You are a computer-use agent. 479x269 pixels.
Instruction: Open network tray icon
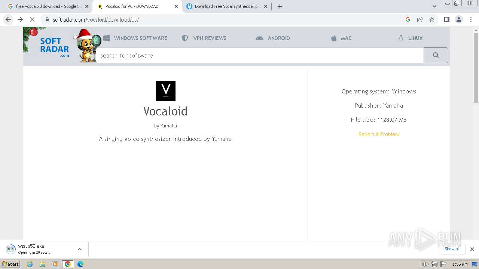(434, 264)
